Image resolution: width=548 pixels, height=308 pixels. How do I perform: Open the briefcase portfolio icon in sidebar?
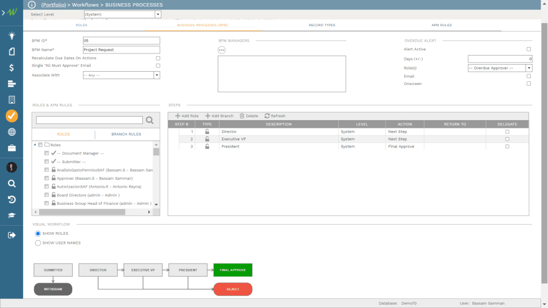point(12,148)
